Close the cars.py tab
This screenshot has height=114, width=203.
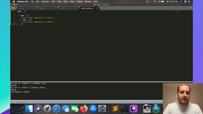[x=76, y=8]
